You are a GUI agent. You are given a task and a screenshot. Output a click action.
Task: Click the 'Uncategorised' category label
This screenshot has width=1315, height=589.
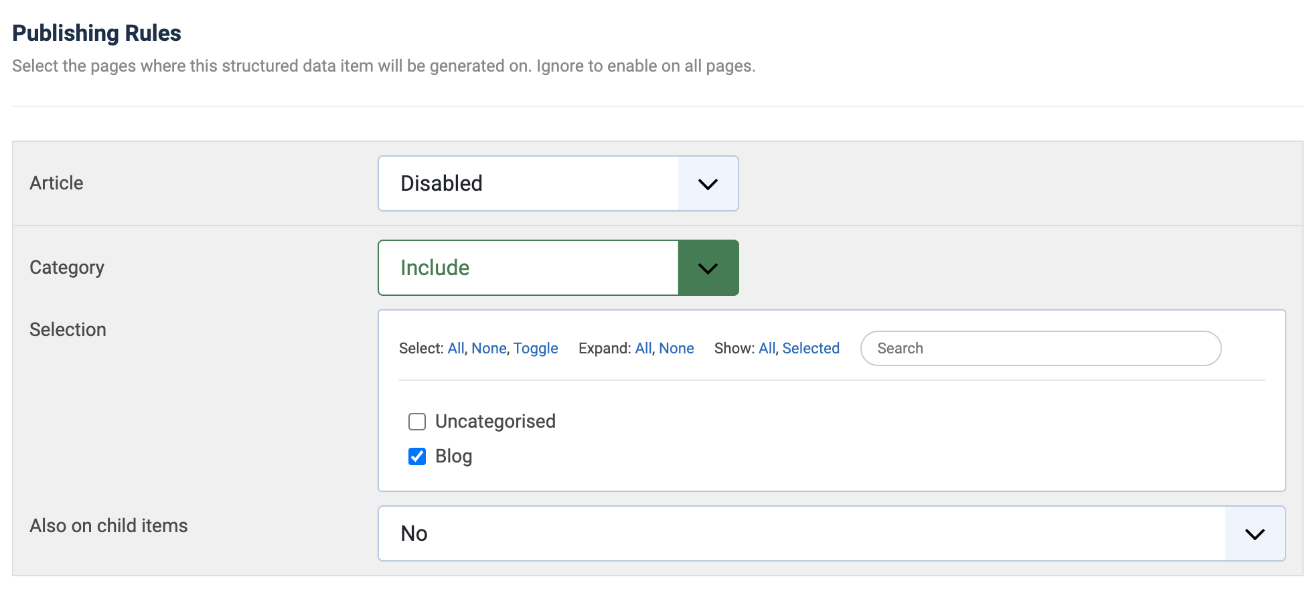[x=495, y=422]
